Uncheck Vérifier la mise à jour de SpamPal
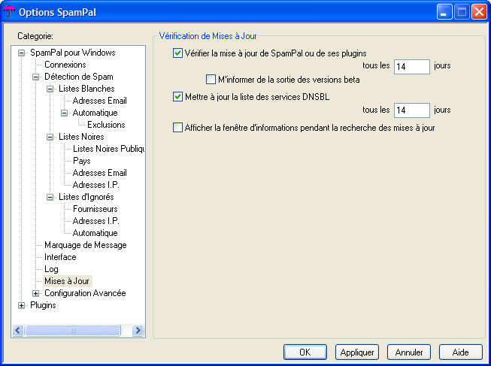This screenshot has width=491, height=366. pyautogui.click(x=177, y=53)
